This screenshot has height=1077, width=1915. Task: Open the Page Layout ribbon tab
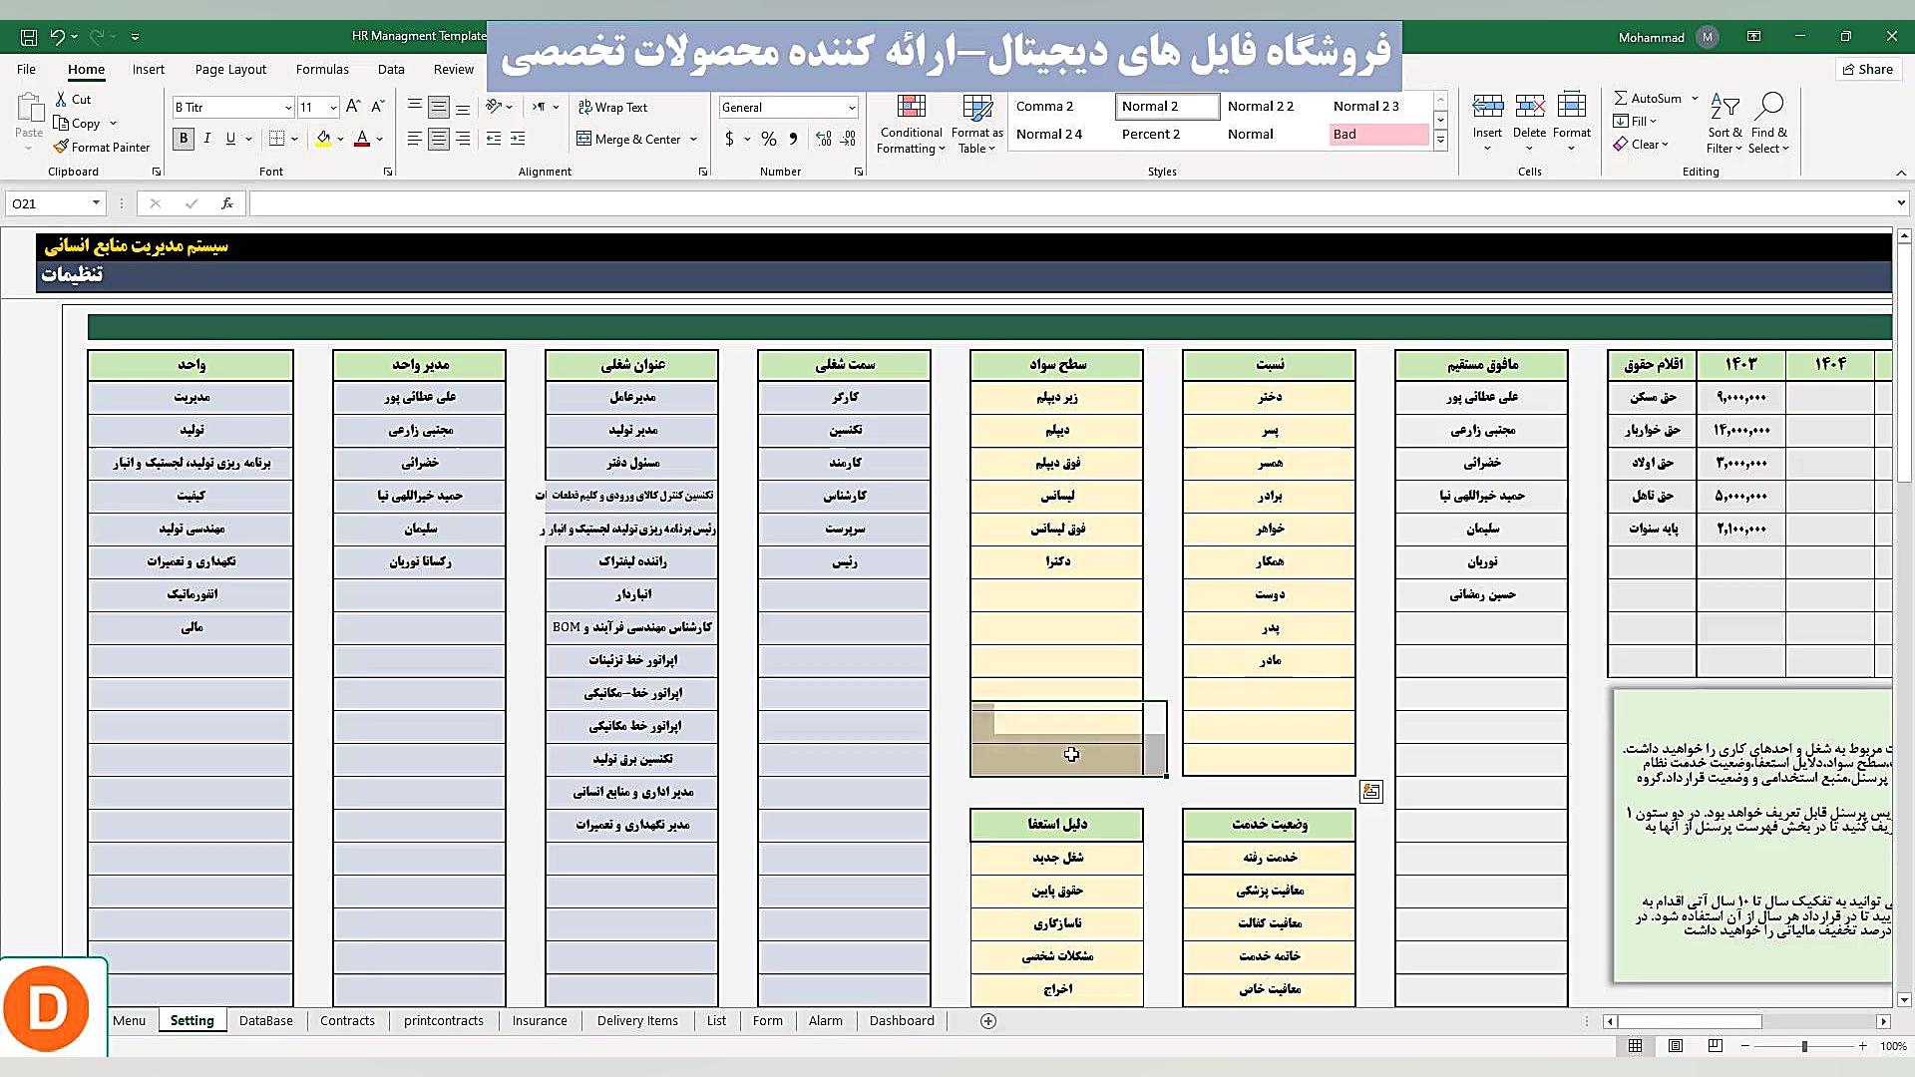pos(230,69)
